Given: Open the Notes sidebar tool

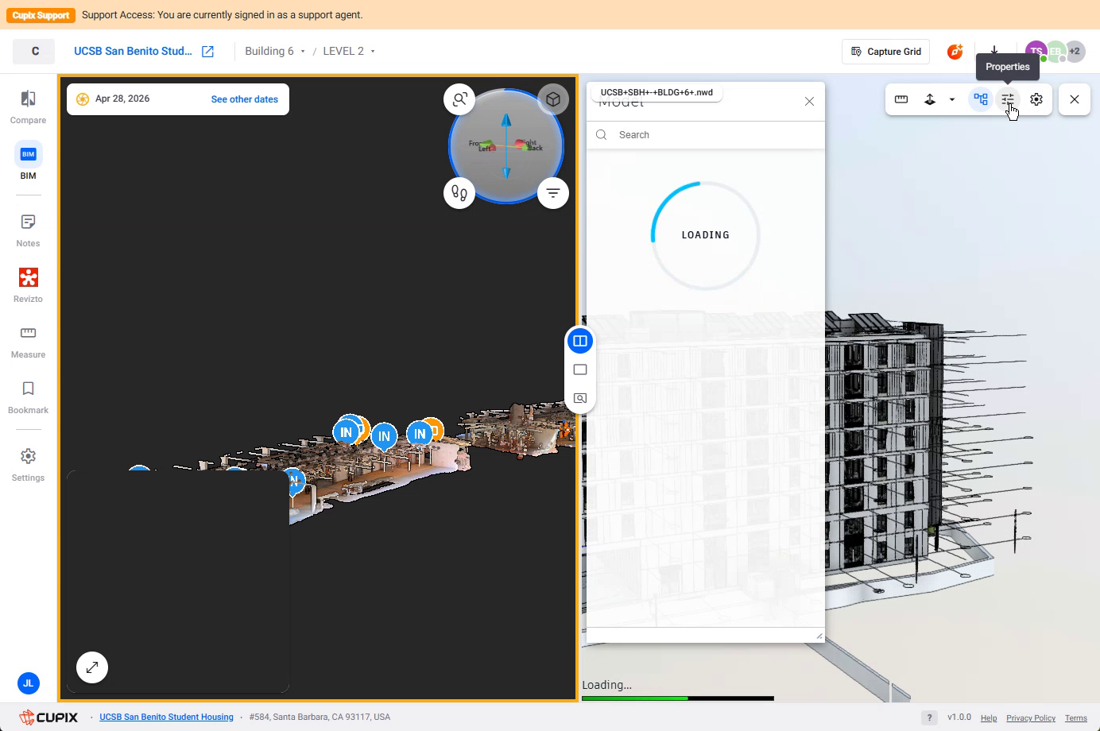Looking at the screenshot, I should coord(28,230).
